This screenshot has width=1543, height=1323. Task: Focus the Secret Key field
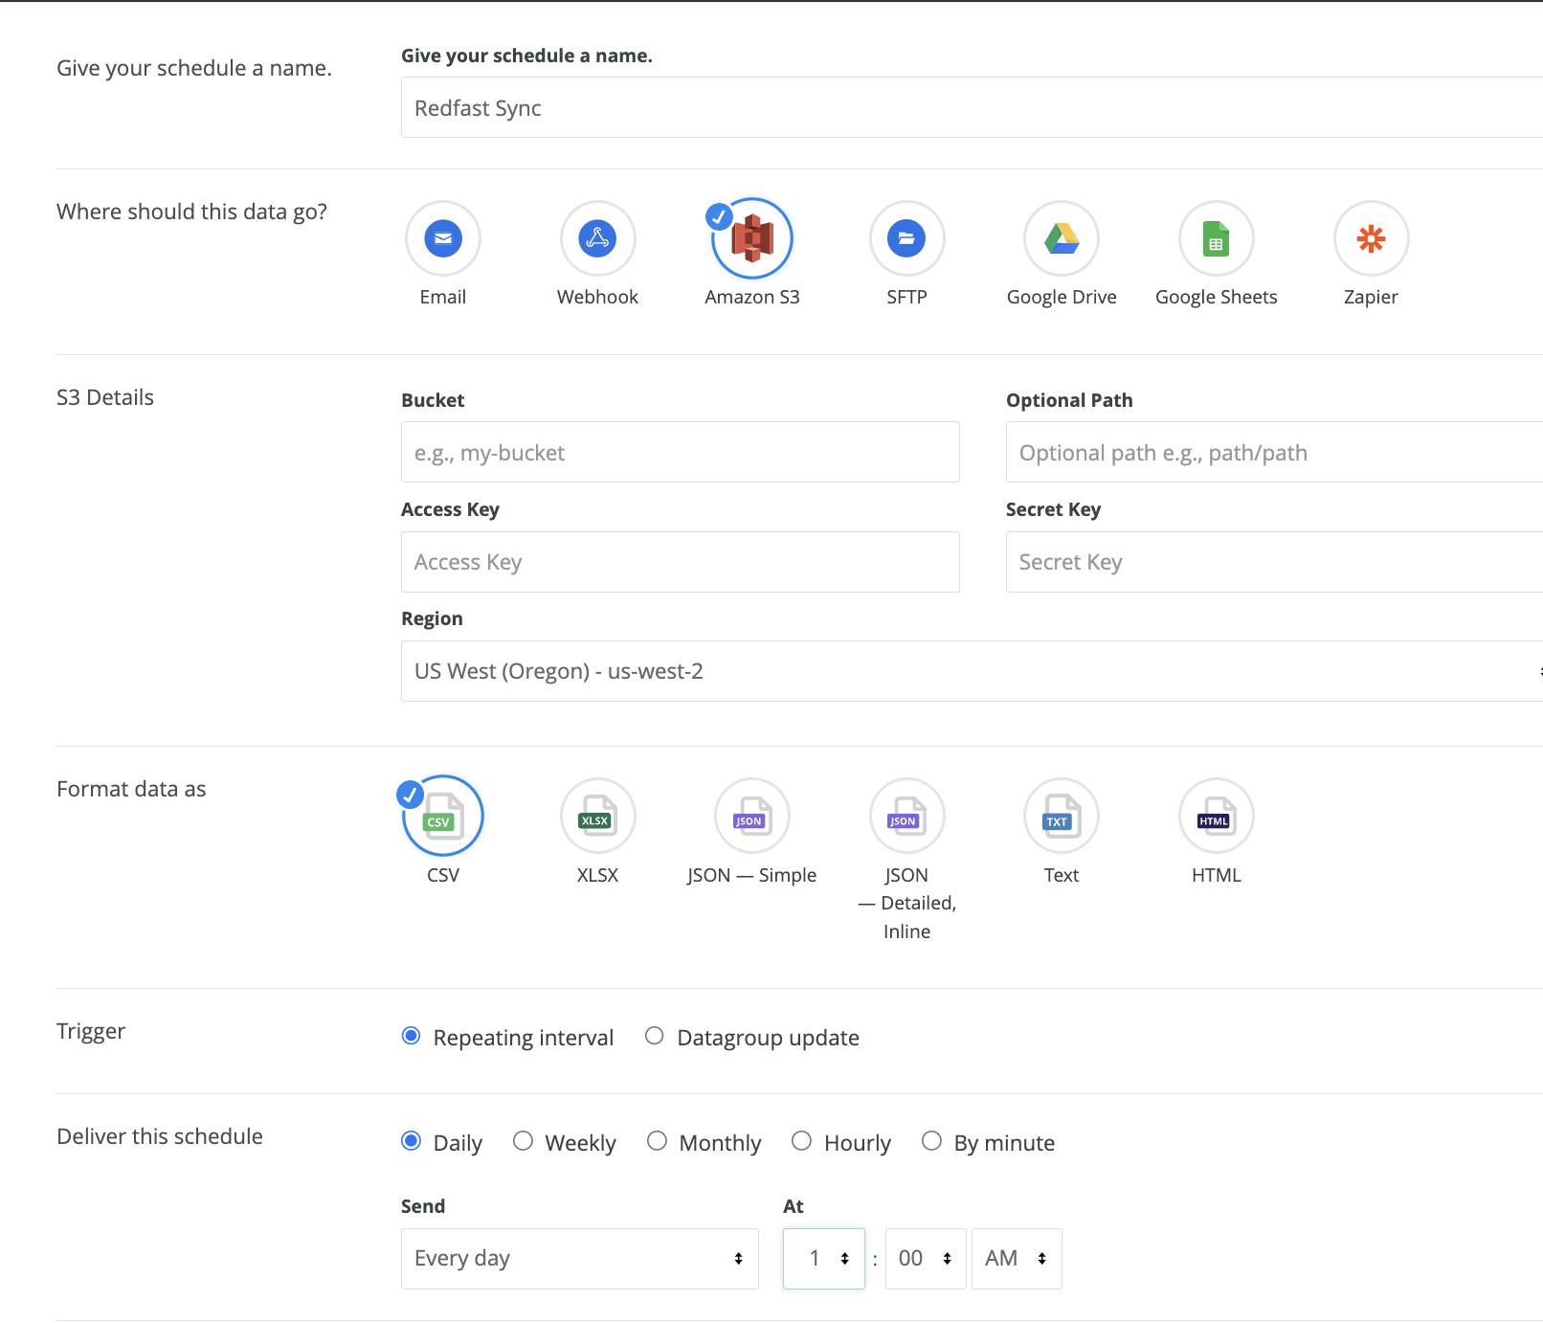click(1274, 562)
